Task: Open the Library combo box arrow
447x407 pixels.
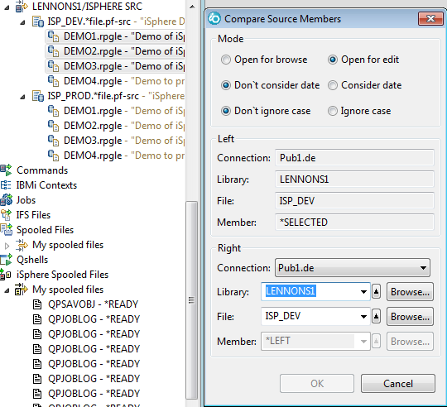Action: [x=363, y=292]
